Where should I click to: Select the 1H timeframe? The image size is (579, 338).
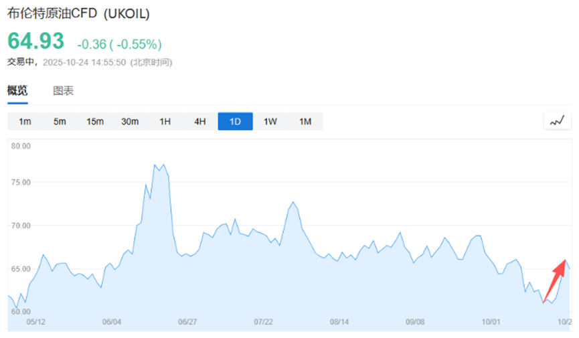click(x=165, y=121)
